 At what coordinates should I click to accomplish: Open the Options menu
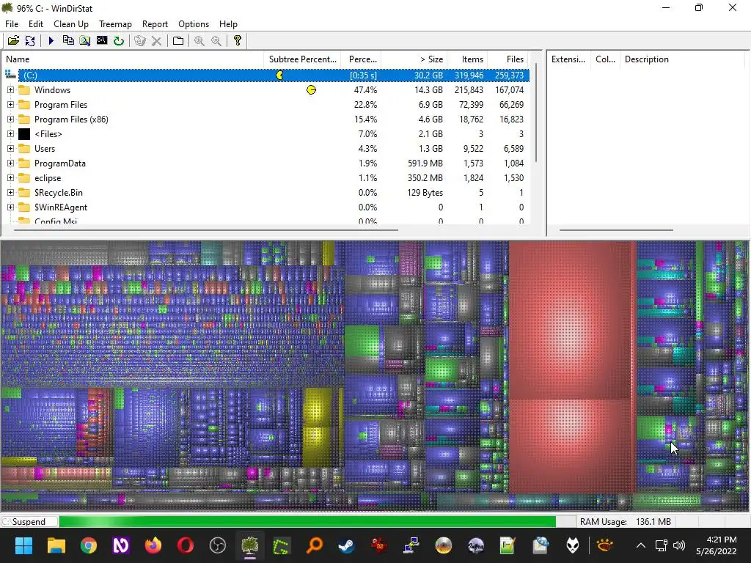click(x=194, y=24)
